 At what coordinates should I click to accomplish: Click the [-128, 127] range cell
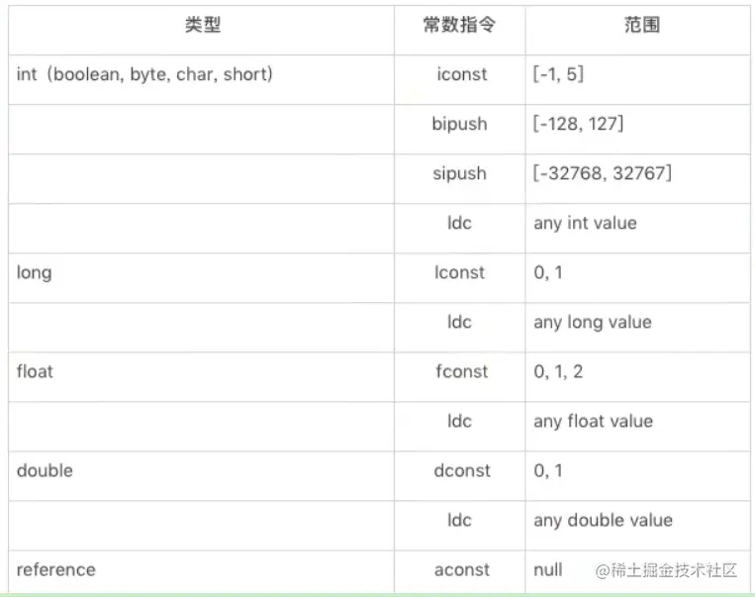coord(579,124)
